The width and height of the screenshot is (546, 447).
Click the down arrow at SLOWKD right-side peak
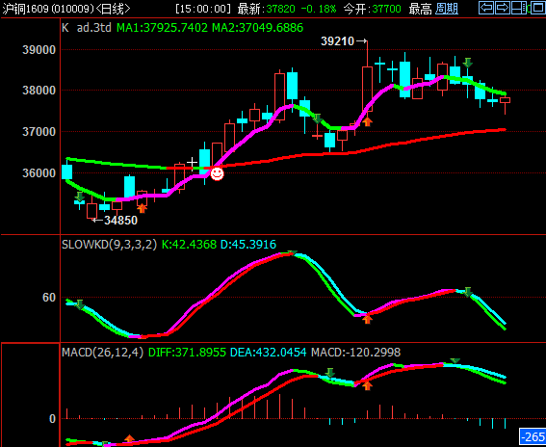[468, 292]
